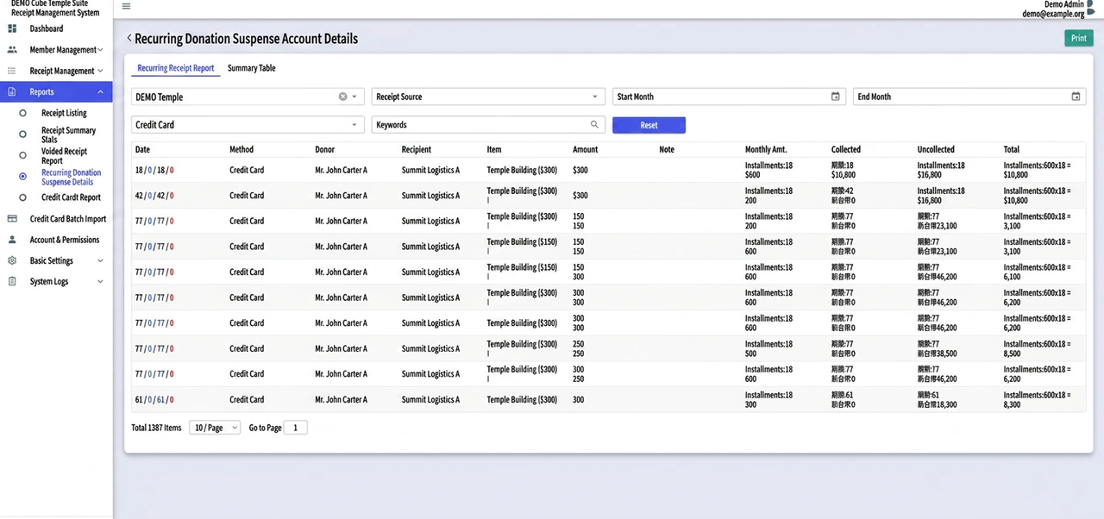Click the Credit Card Batch Import icon
1104x519 pixels.
click(x=12, y=219)
